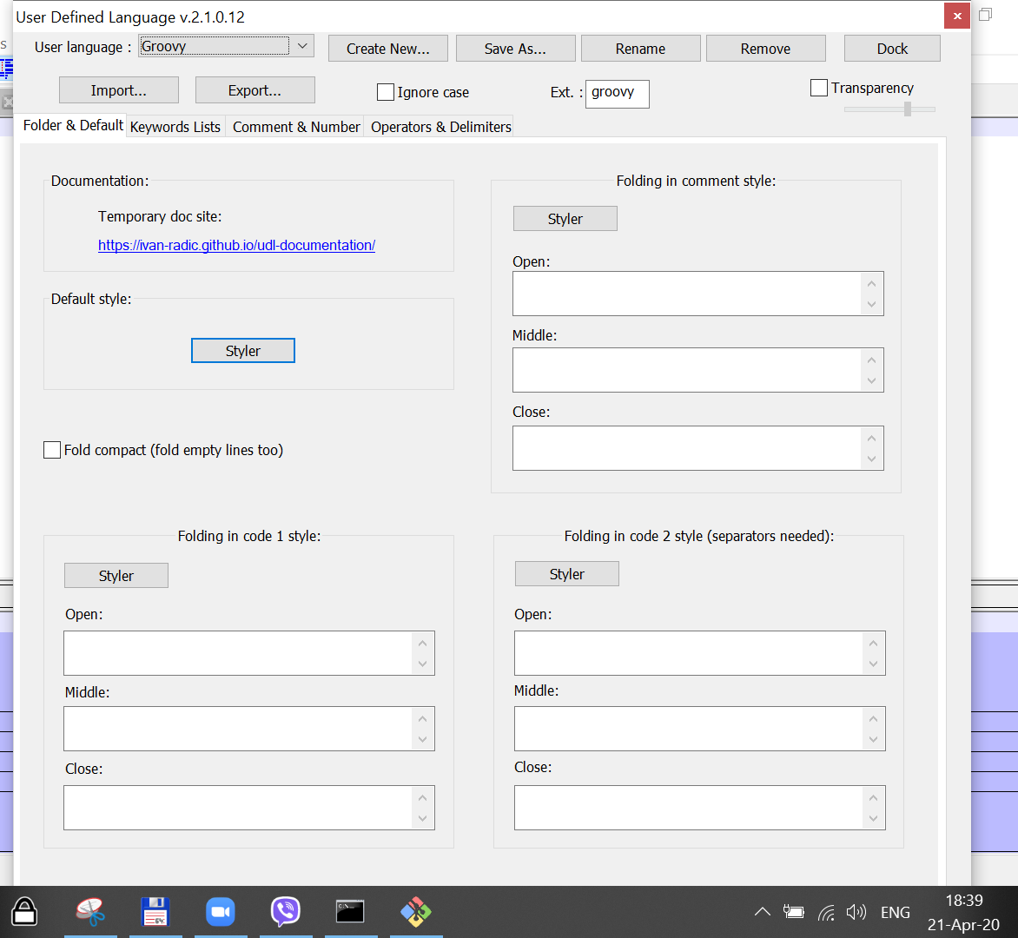Open the Command Prompt taskbar icon

point(350,911)
